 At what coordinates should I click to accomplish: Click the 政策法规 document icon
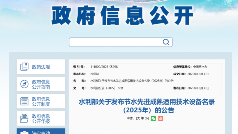(24, 67)
